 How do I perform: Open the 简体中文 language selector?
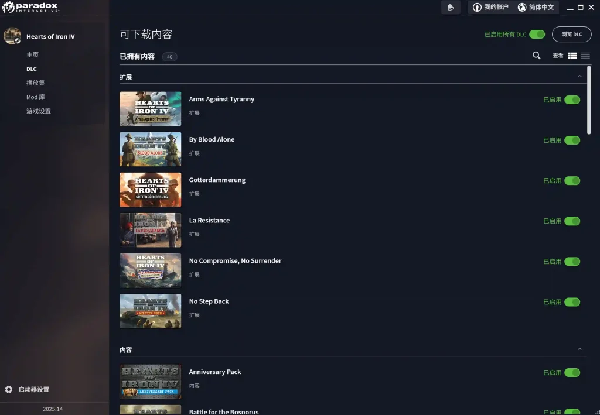(536, 8)
